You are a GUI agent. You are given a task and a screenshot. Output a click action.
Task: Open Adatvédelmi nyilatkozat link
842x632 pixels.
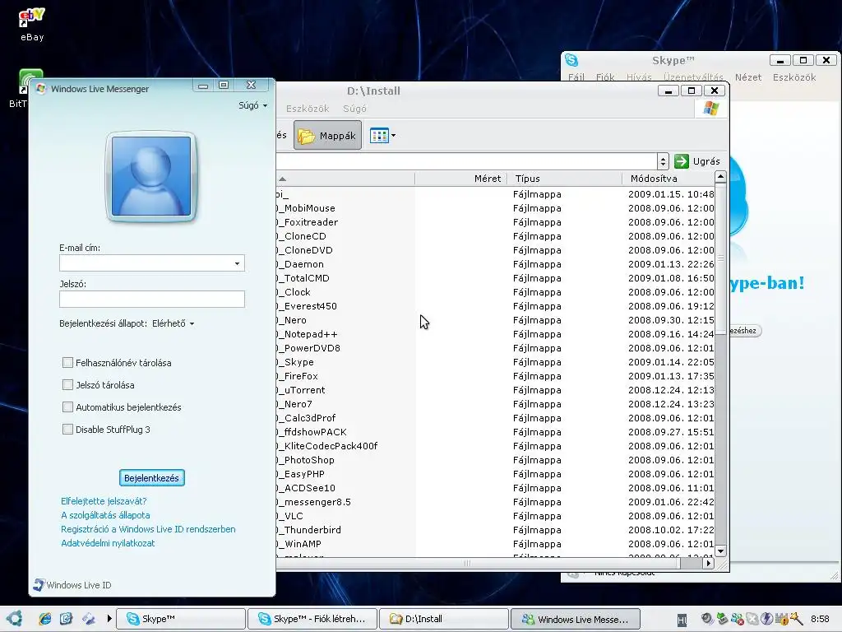pos(108,543)
